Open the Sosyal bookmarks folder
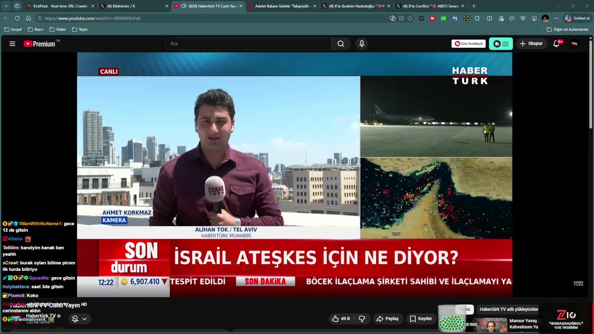The image size is (594, 334). tap(13, 29)
